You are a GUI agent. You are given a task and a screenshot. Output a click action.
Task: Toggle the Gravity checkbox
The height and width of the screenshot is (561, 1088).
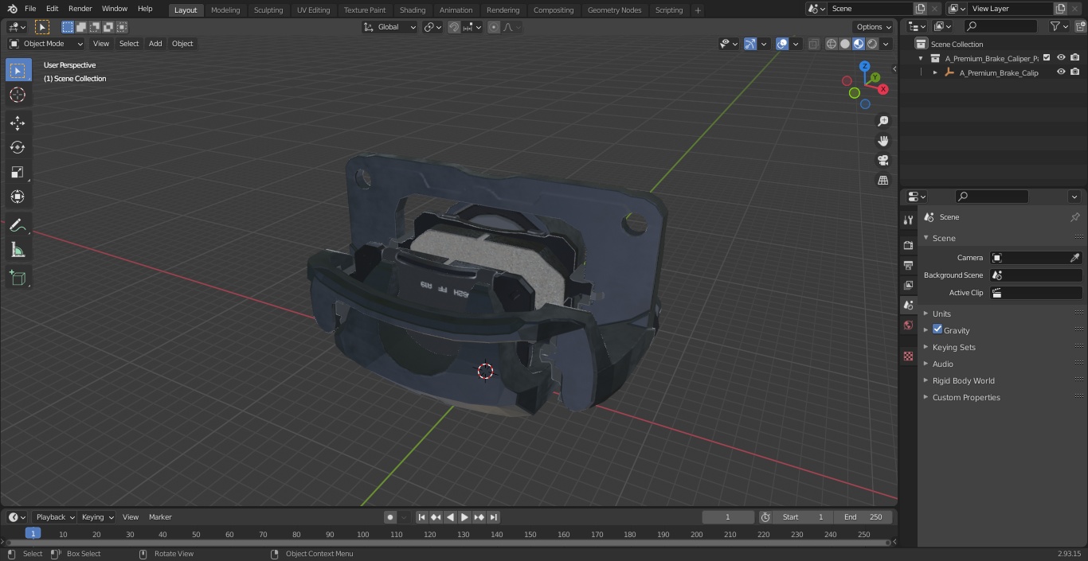pos(937,329)
